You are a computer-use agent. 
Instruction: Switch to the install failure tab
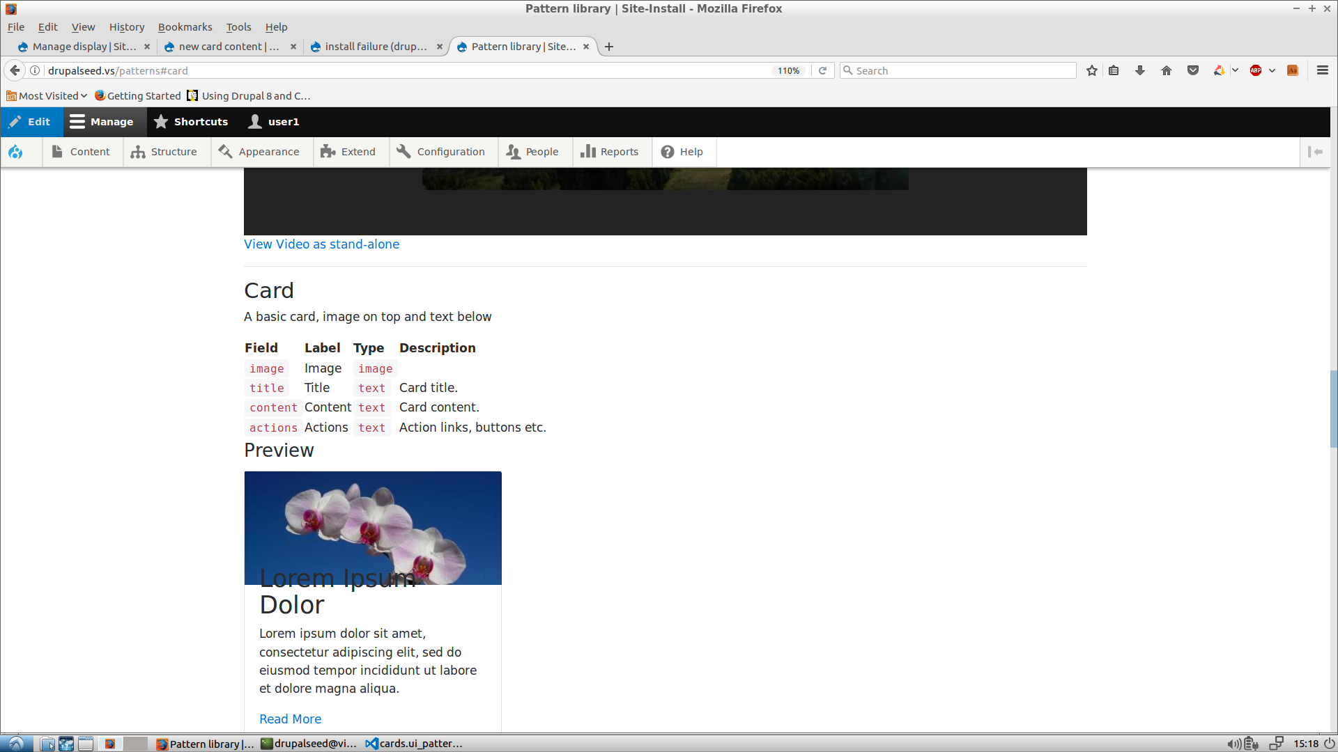pyautogui.click(x=375, y=47)
